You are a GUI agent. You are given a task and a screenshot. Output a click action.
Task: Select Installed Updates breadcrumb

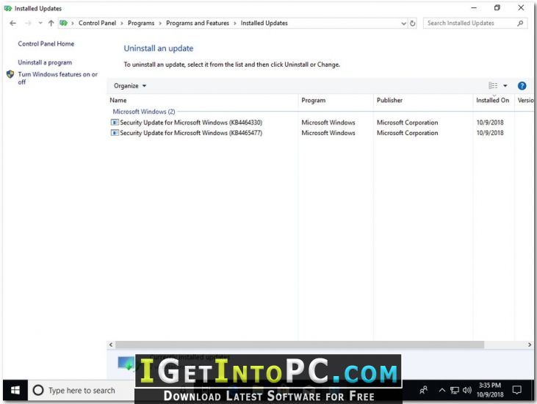click(264, 23)
